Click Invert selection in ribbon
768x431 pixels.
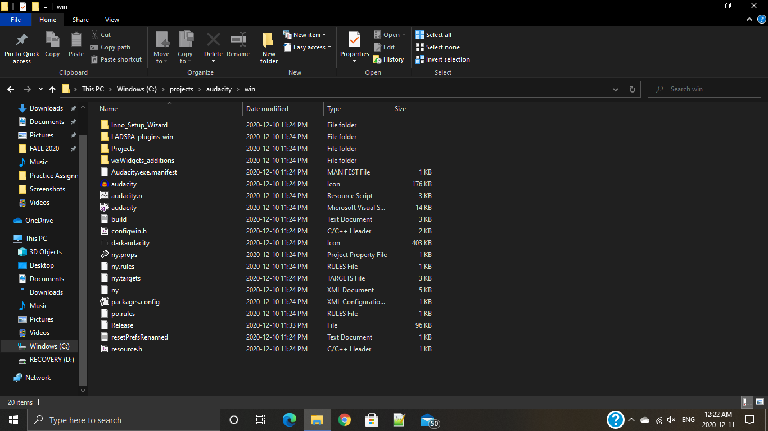pyautogui.click(x=442, y=59)
